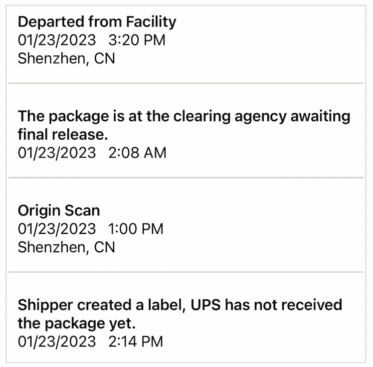Click the 01/23/2023 3:20 PM timestamp

pyautogui.click(x=92, y=40)
